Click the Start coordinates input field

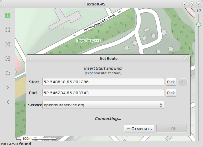(x=103, y=82)
